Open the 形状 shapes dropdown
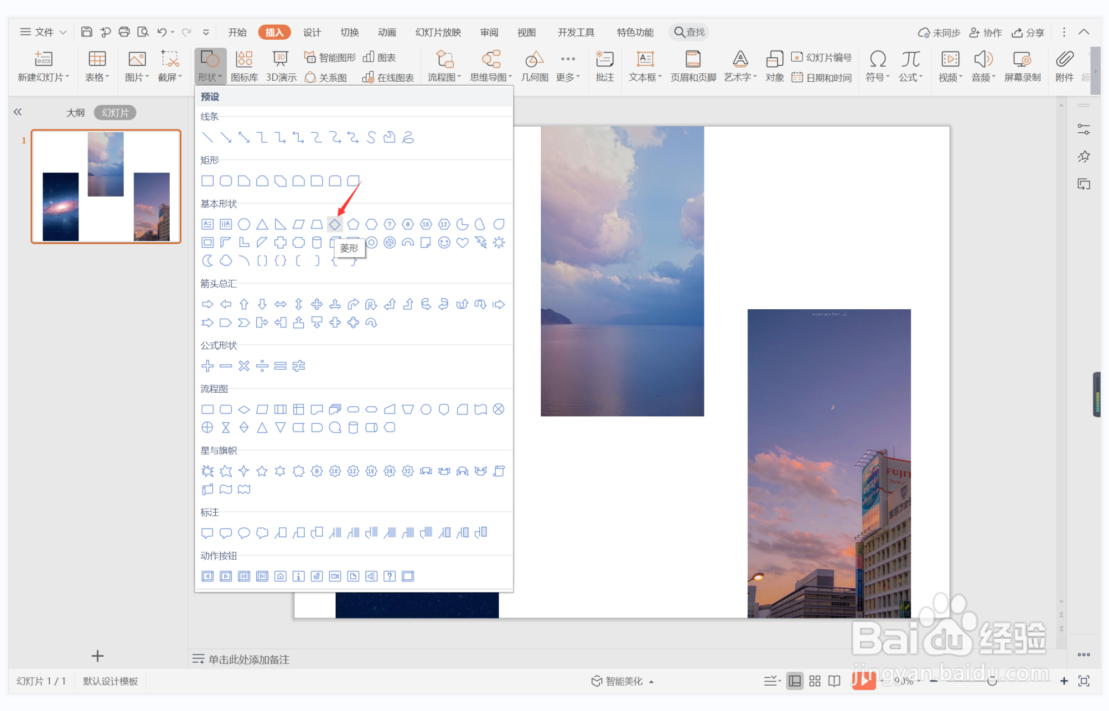 (210, 66)
